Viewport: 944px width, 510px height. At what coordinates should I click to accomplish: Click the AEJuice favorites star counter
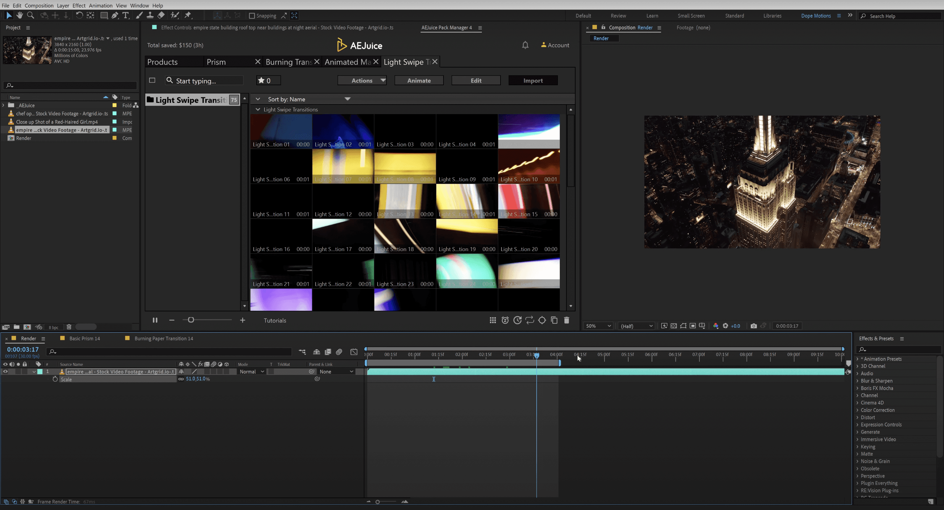(x=268, y=80)
